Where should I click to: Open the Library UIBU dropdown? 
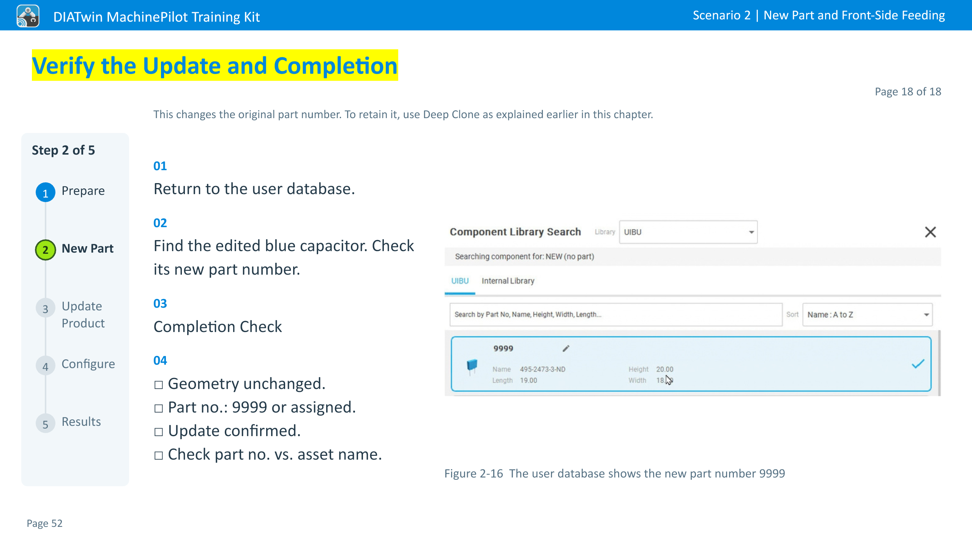click(688, 232)
